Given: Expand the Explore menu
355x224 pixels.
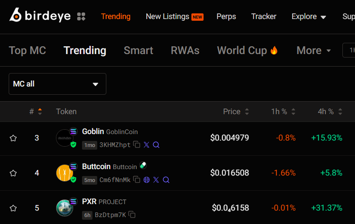Looking at the screenshot, I should (309, 16).
